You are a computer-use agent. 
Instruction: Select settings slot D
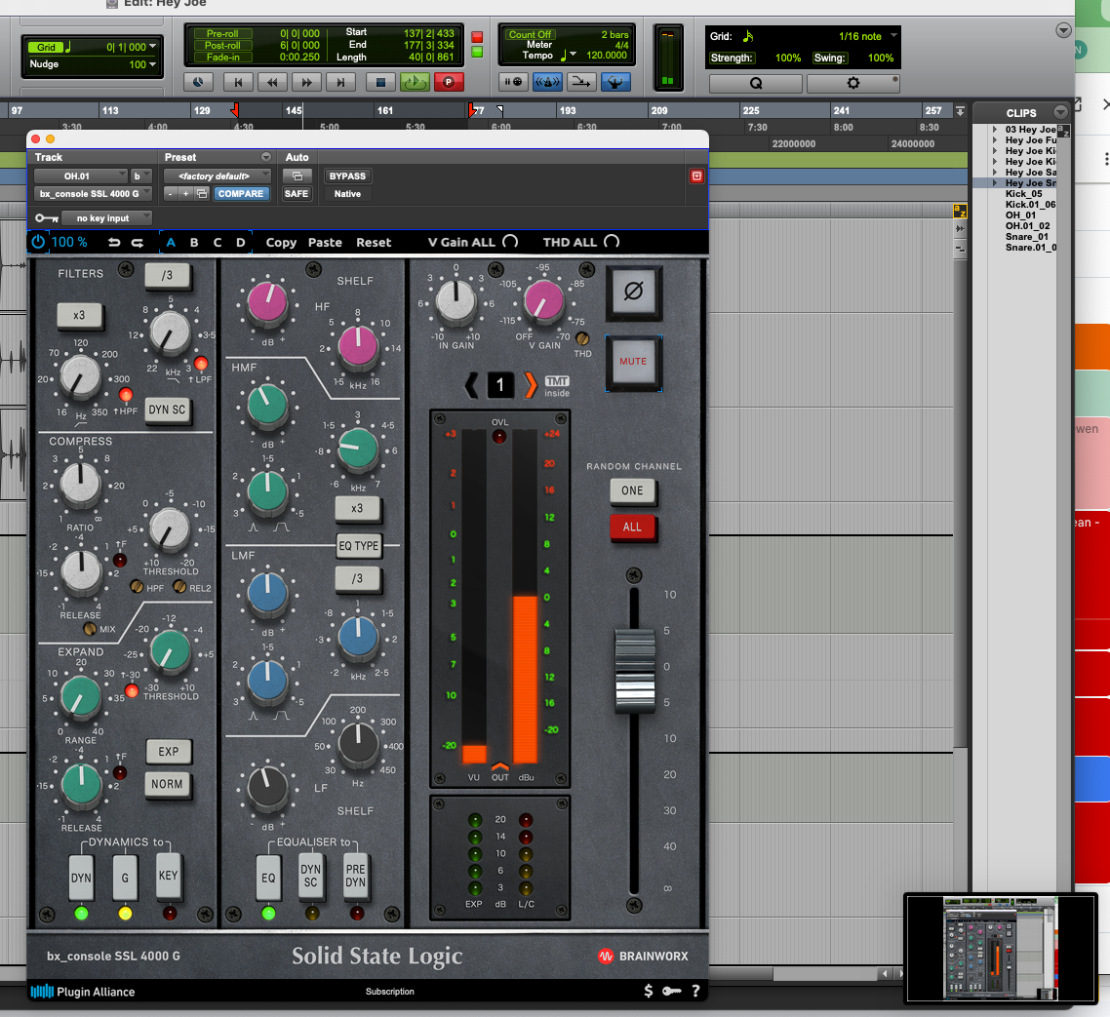(241, 242)
